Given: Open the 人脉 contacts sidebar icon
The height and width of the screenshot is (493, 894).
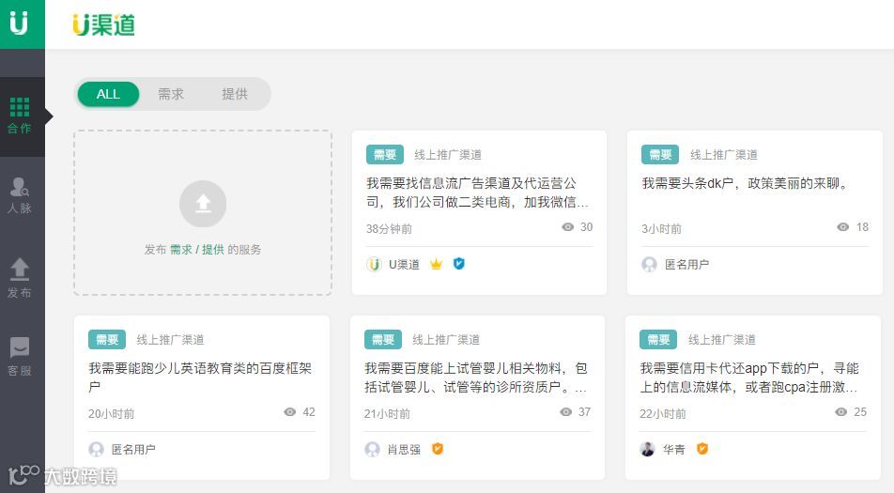Looking at the screenshot, I should point(20,186).
